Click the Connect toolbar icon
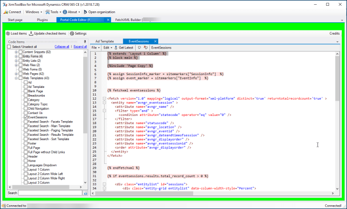The width and height of the screenshot is (347, 209). 12,12
